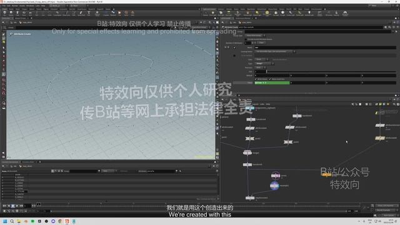Viewport: 400px width, 225px height.
Task: Select the Box shelf tool
Action: pyautogui.click(x=4, y=13)
